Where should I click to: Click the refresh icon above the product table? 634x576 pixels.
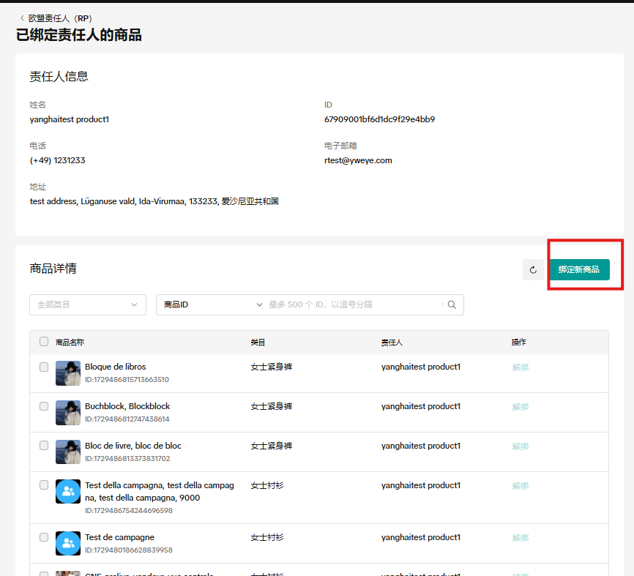point(533,269)
